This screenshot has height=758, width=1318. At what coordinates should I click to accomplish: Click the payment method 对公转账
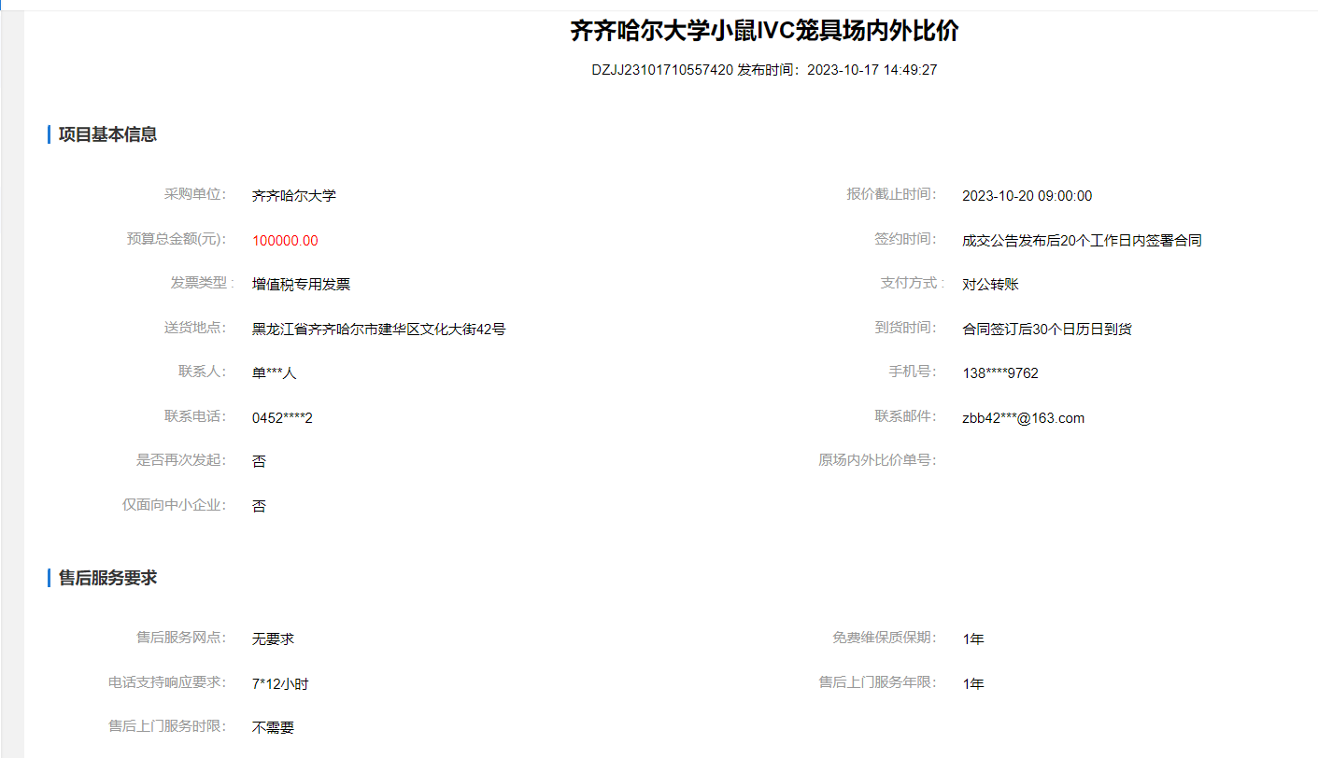coord(990,285)
